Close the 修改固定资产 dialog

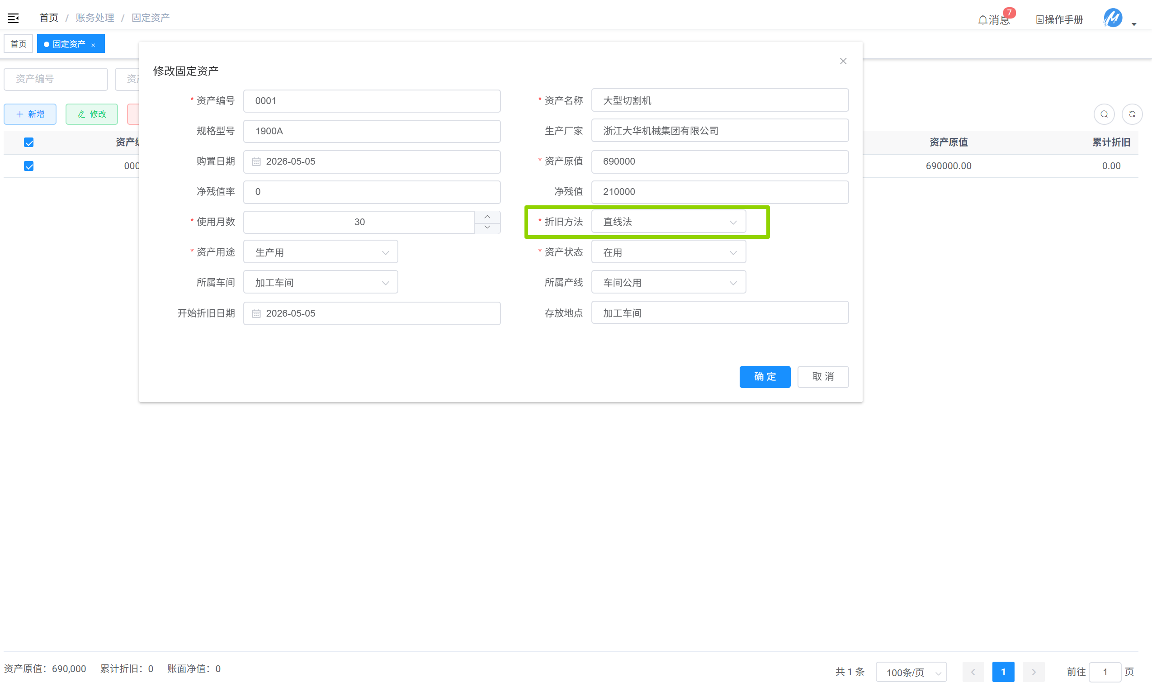coord(843,61)
